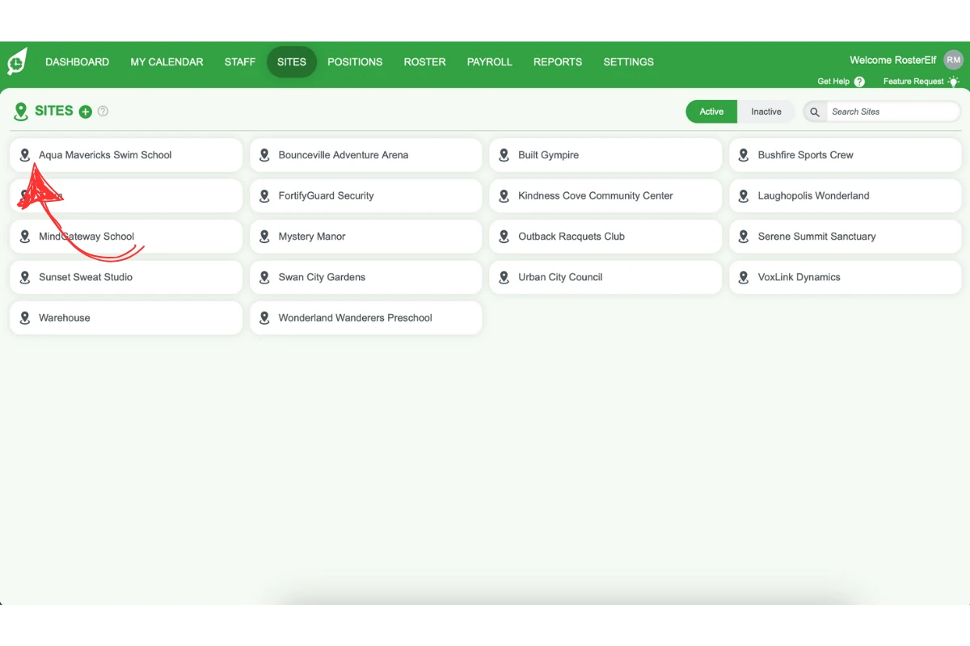The height and width of the screenshot is (646, 970).
Task: Open the Roster menu
Action: (x=425, y=62)
